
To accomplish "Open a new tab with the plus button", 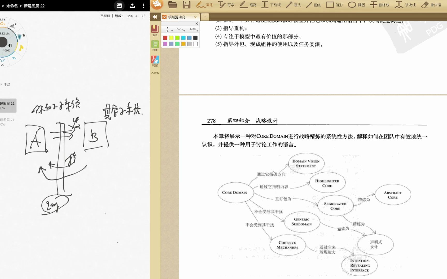I will [x=205, y=17].
